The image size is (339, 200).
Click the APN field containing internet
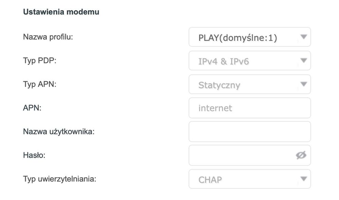point(249,108)
